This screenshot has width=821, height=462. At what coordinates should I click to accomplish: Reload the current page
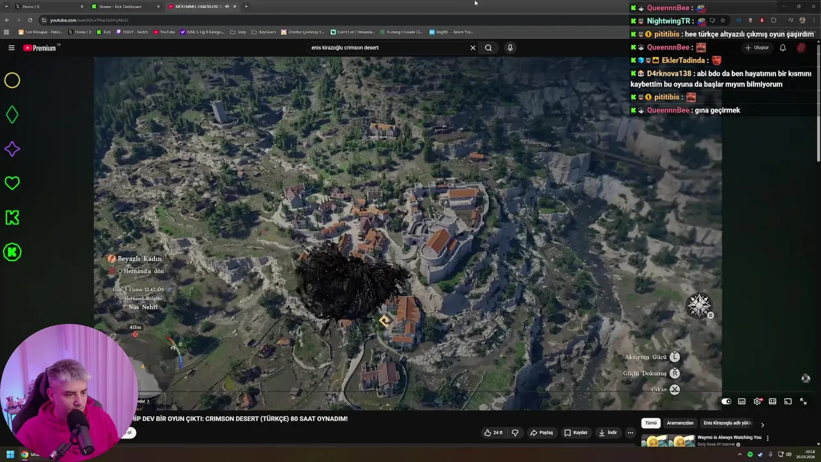click(30, 20)
